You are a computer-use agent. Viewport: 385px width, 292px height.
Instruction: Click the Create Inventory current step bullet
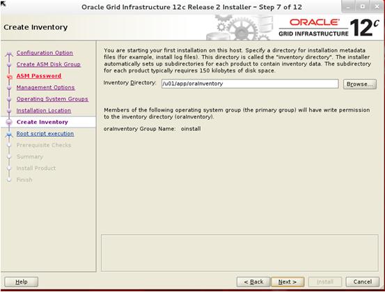tap(9, 122)
